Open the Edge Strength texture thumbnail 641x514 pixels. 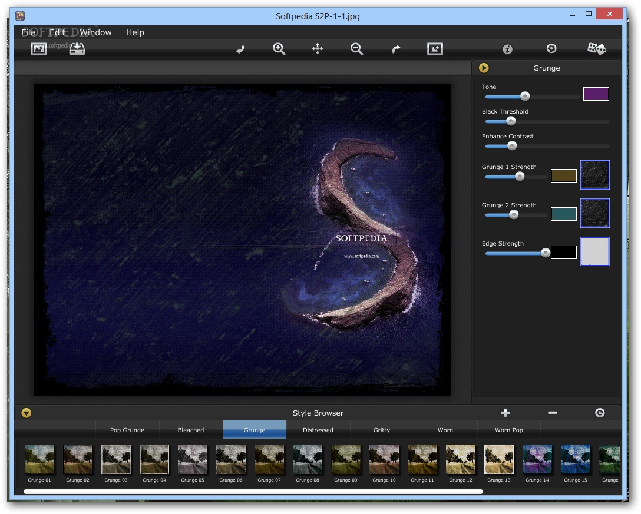click(595, 251)
